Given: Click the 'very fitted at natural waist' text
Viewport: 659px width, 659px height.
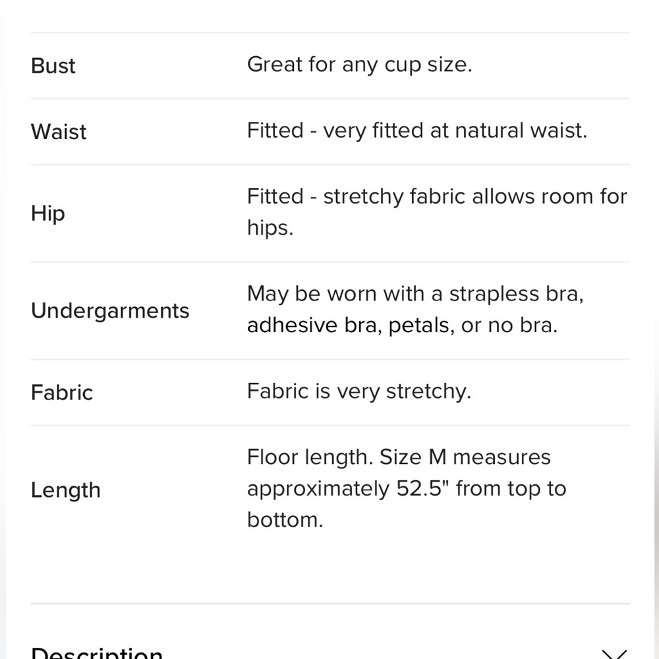Looking at the screenshot, I should pos(455,130).
